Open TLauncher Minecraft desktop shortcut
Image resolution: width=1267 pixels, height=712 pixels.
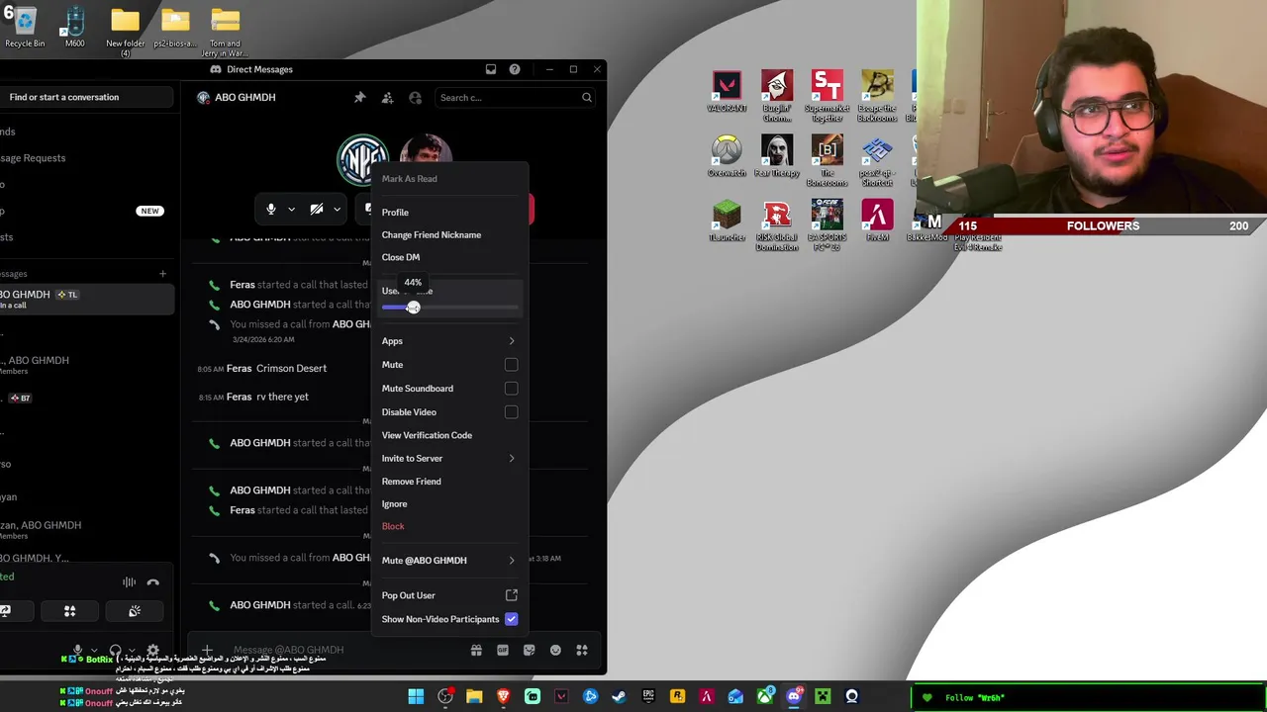point(727,222)
